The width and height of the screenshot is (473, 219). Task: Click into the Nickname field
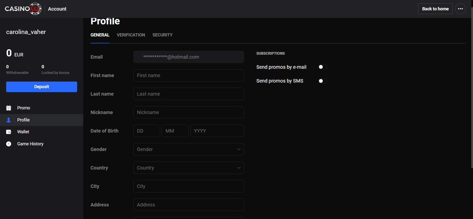188,112
